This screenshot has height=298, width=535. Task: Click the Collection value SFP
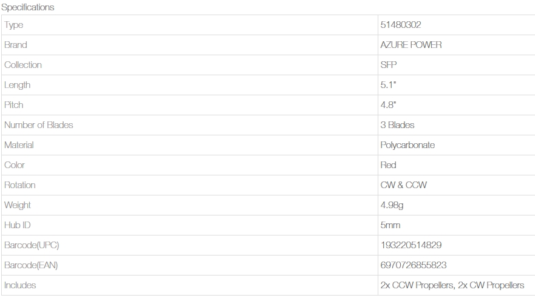[389, 65]
